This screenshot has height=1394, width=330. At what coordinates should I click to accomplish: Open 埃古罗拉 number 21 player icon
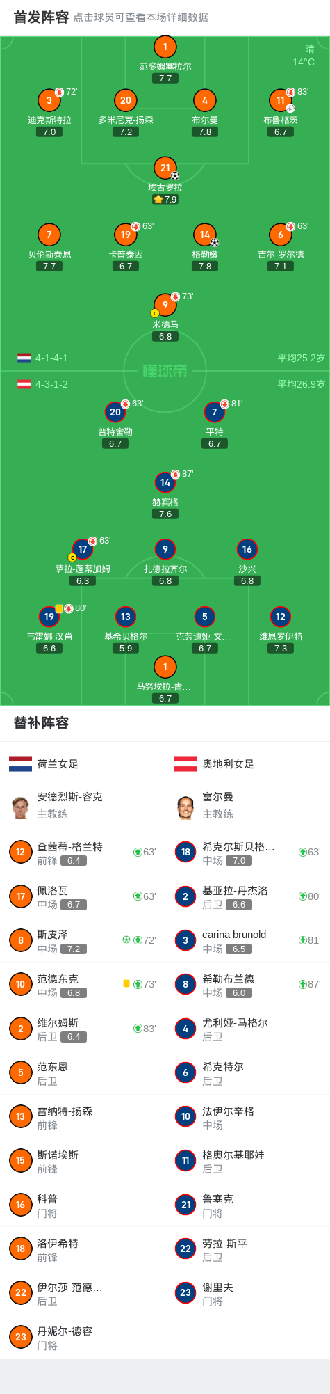pos(165,168)
